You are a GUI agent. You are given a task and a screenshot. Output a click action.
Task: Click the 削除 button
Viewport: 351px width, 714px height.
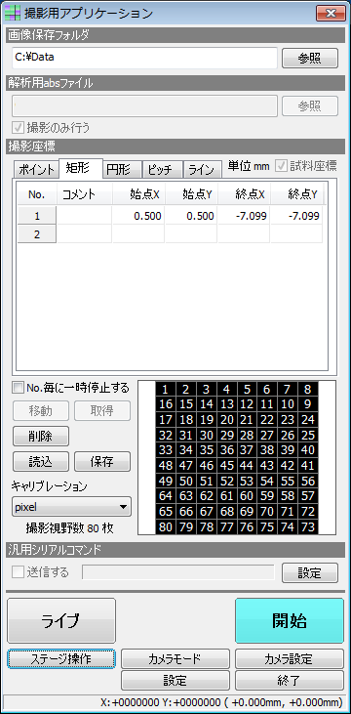click(x=41, y=437)
